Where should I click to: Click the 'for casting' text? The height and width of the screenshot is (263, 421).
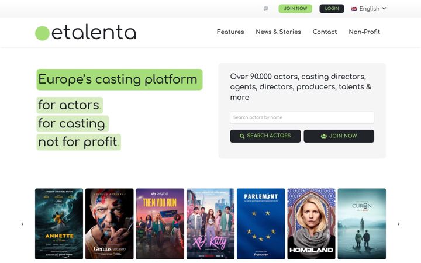point(73,123)
